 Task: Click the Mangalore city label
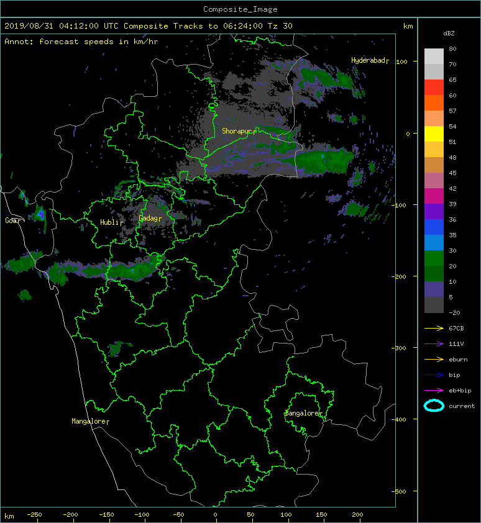(x=90, y=421)
